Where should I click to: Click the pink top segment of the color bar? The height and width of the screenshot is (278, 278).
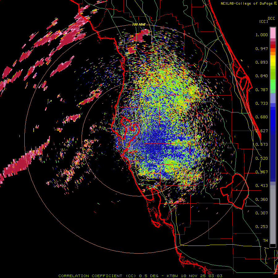(x=273, y=33)
